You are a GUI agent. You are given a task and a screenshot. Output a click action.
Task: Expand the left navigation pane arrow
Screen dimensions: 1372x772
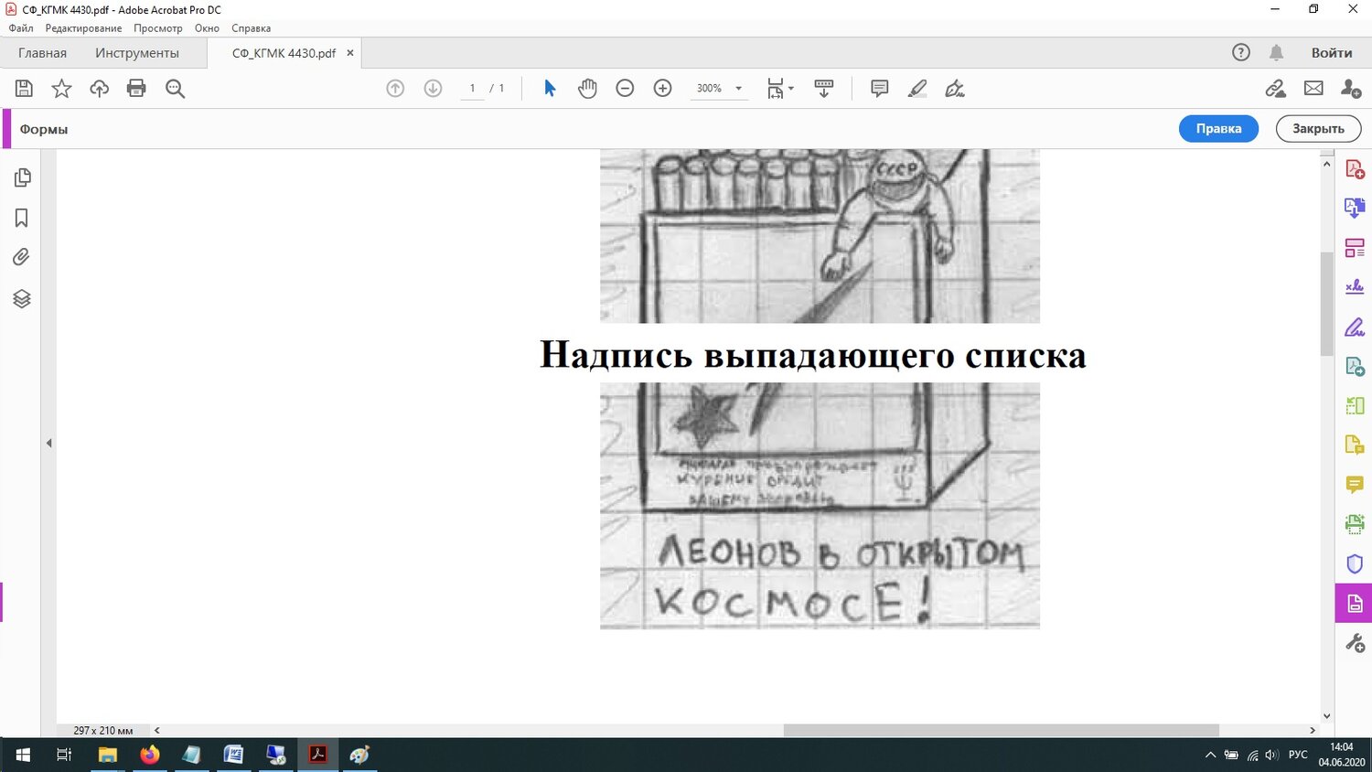(49, 443)
